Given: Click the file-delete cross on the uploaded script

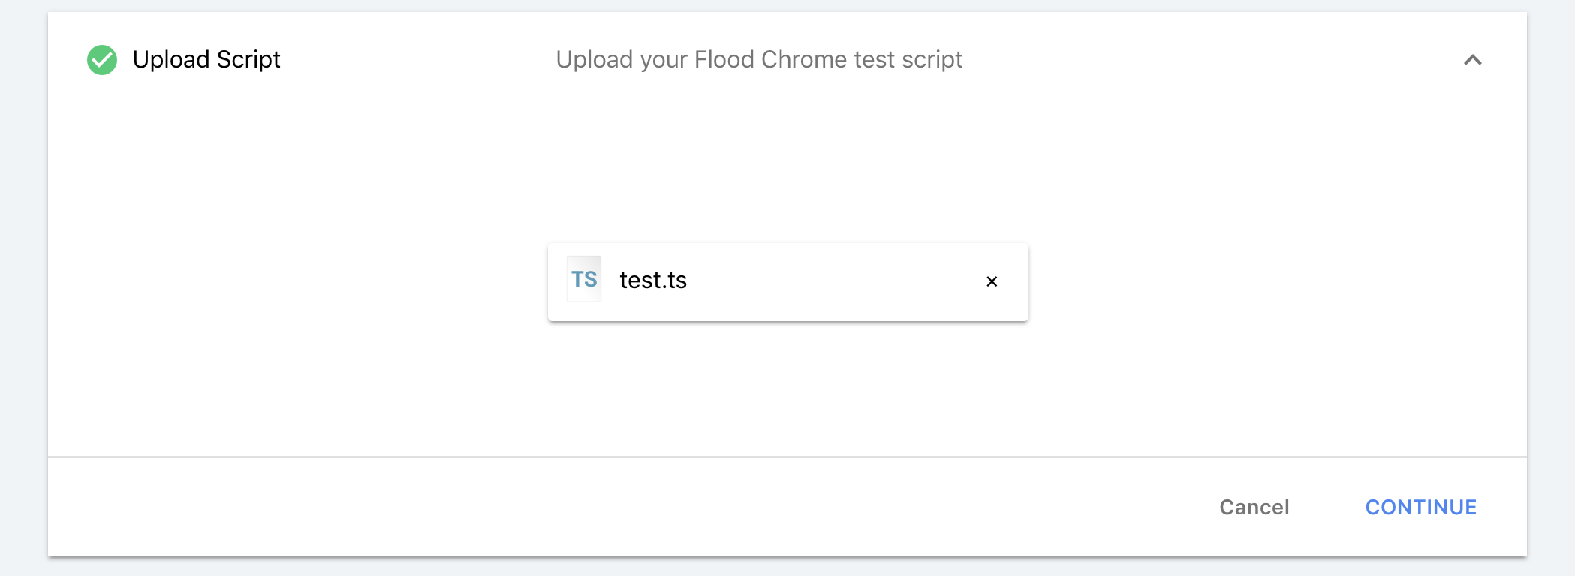Looking at the screenshot, I should tap(992, 281).
